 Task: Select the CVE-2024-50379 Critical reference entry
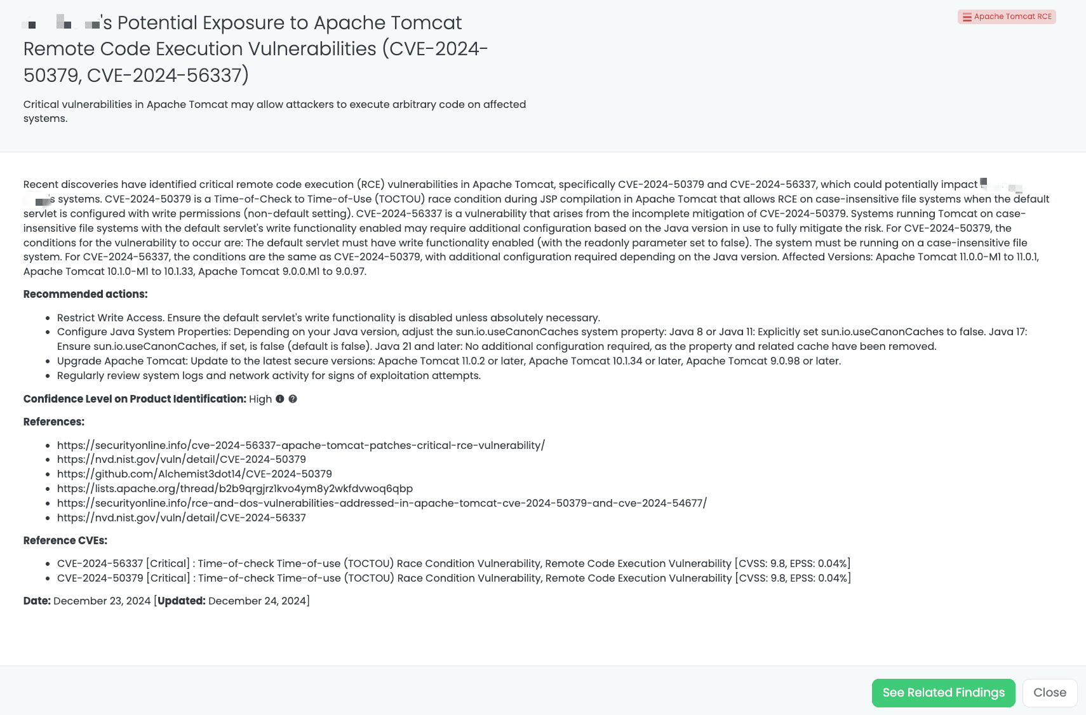pos(454,578)
